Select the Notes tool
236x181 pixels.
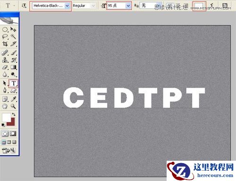[x=5, y=99]
